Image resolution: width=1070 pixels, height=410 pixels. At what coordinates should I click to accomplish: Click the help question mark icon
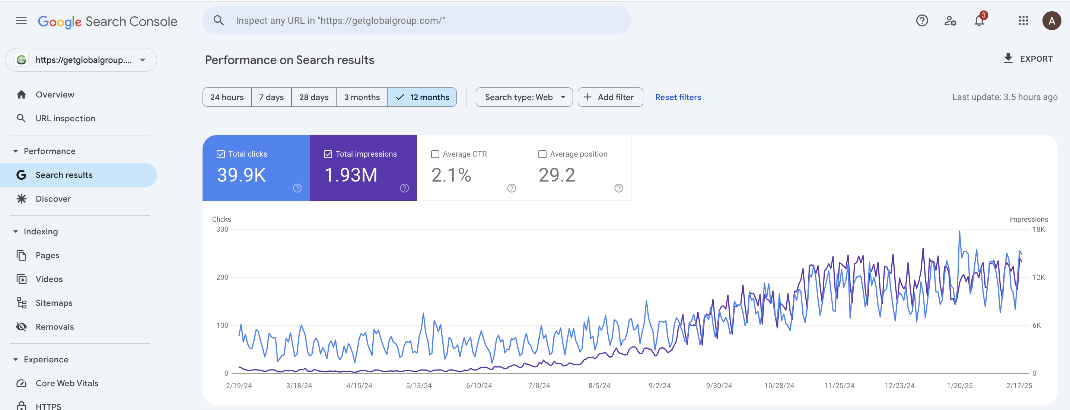pyautogui.click(x=922, y=21)
